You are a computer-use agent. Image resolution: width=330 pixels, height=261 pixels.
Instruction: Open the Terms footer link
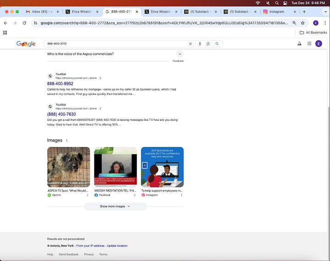pyautogui.click(x=103, y=254)
